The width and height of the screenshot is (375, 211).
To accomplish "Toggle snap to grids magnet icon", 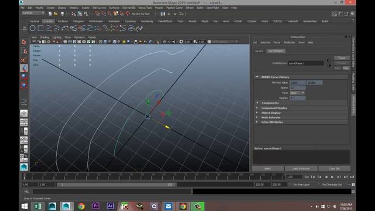I will (x=97, y=14).
